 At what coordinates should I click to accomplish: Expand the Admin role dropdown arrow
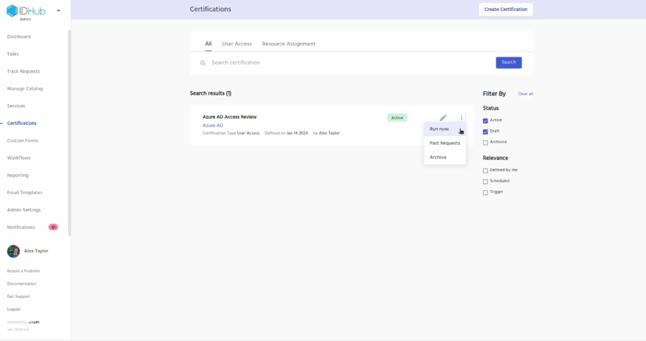[x=58, y=11]
